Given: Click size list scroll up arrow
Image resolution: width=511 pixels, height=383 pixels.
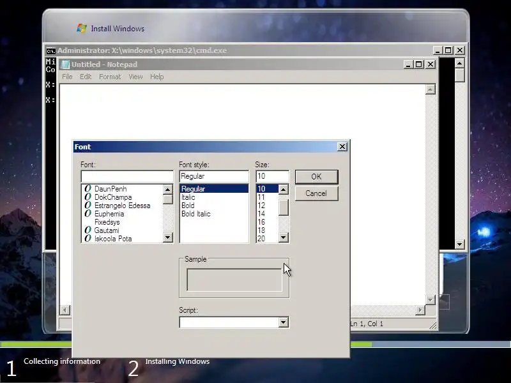Looking at the screenshot, I should tap(284, 190).
